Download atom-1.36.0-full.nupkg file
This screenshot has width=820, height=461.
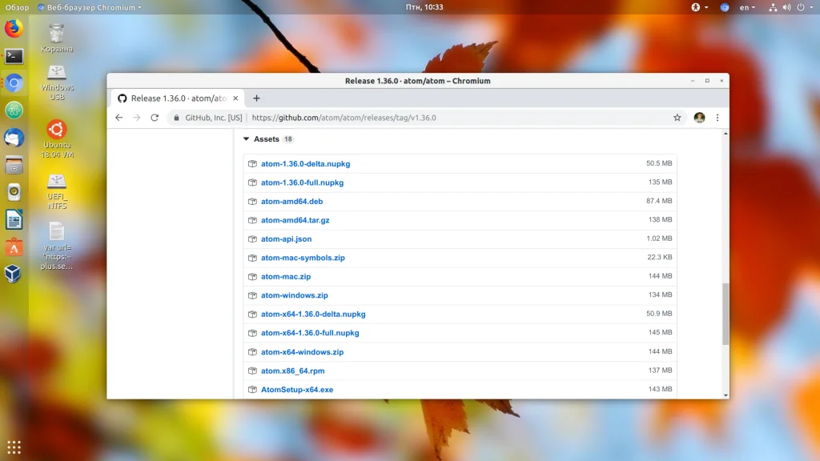pyautogui.click(x=302, y=182)
